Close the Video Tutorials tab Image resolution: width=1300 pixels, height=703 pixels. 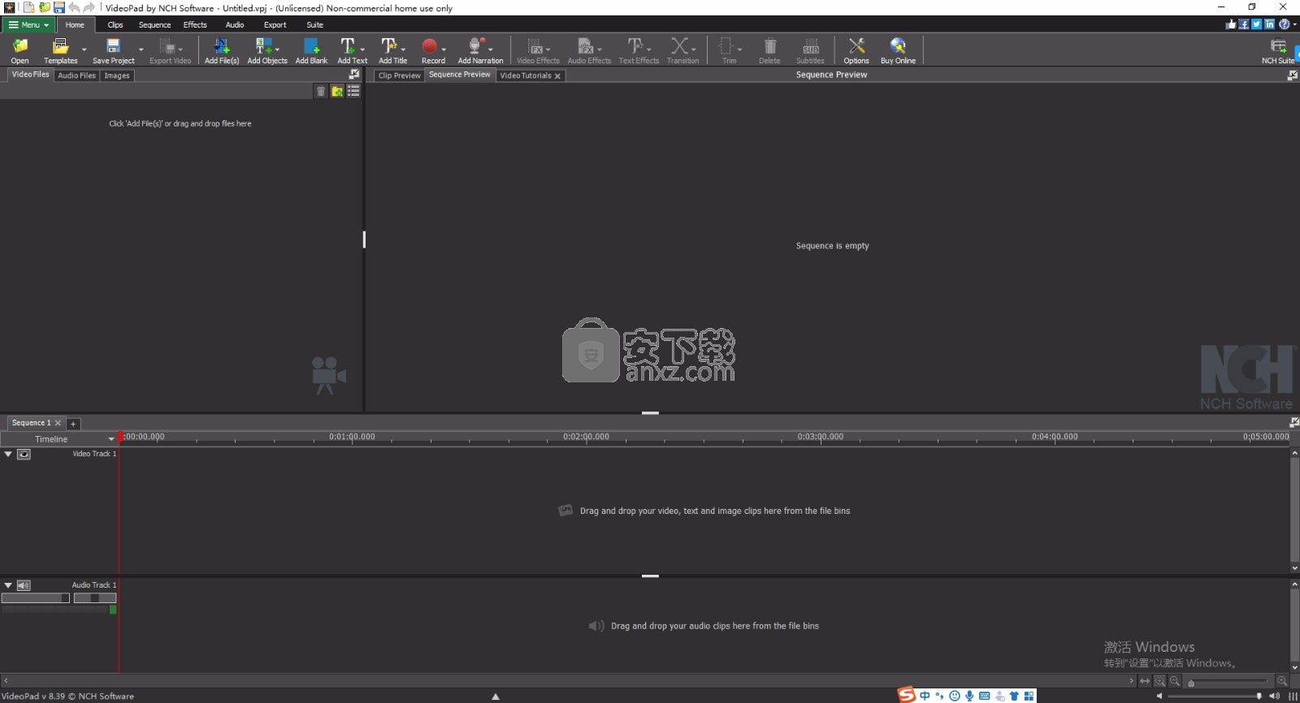click(557, 75)
